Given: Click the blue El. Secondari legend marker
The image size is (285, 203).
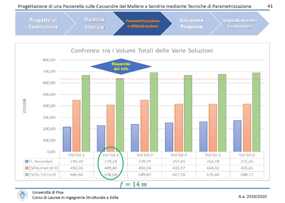Looking at the screenshot, I should point(26,161).
